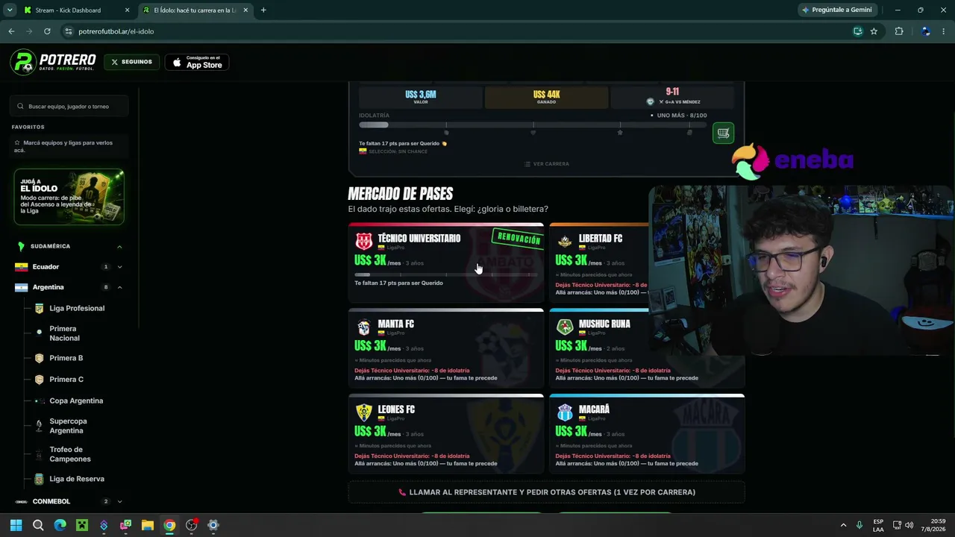Click the Ecuador flag icon
Viewport: 955px width, 537px height.
[x=21, y=267]
